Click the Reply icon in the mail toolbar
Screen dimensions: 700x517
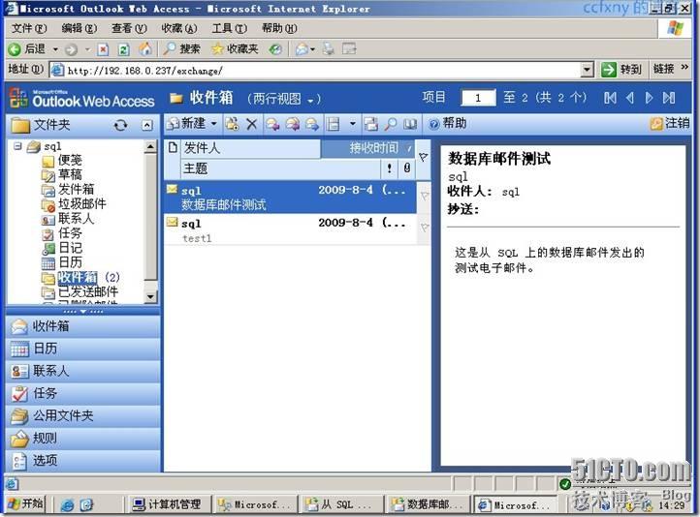[272, 124]
